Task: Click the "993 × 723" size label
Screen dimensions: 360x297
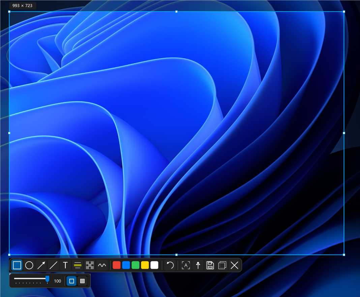Action: [x=23, y=5]
